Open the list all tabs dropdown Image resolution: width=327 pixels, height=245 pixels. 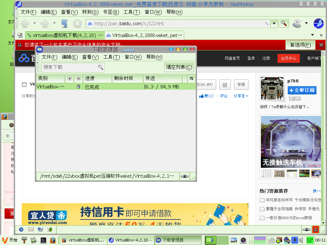[312, 35]
